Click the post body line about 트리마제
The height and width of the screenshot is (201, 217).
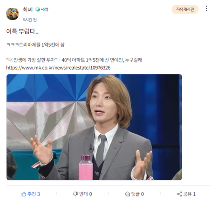pos(35,45)
